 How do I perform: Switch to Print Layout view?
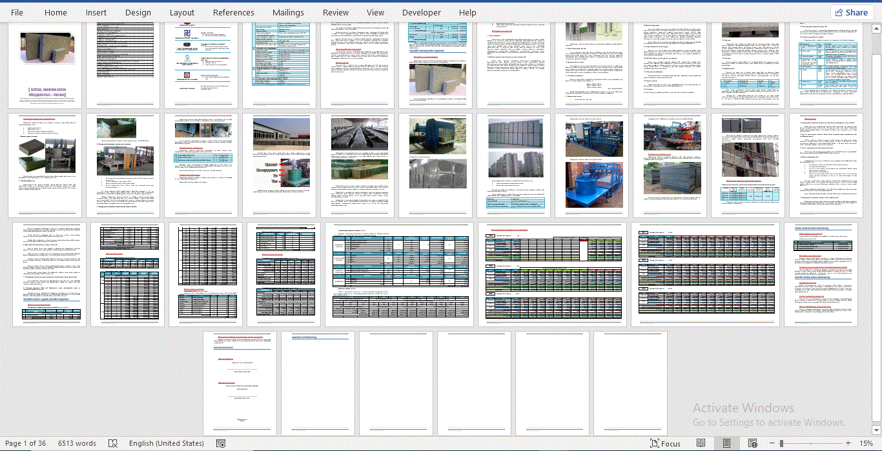pos(726,443)
